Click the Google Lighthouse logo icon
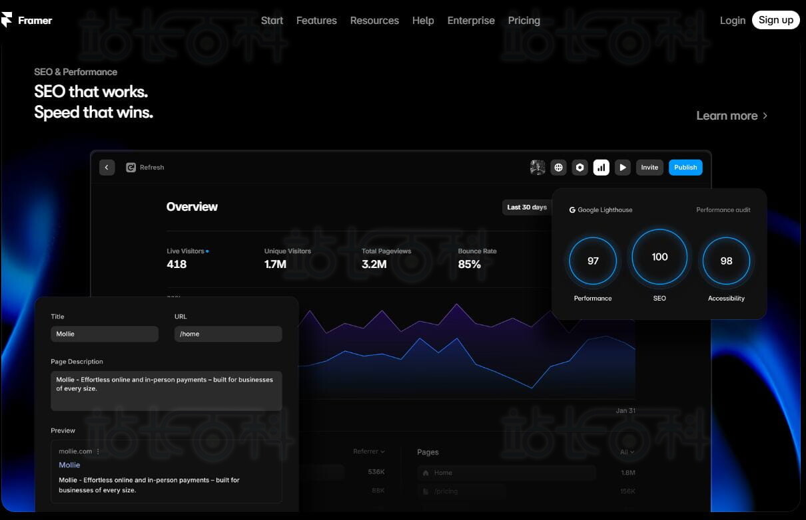This screenshot has height=520, width=806. coord(572,210)
